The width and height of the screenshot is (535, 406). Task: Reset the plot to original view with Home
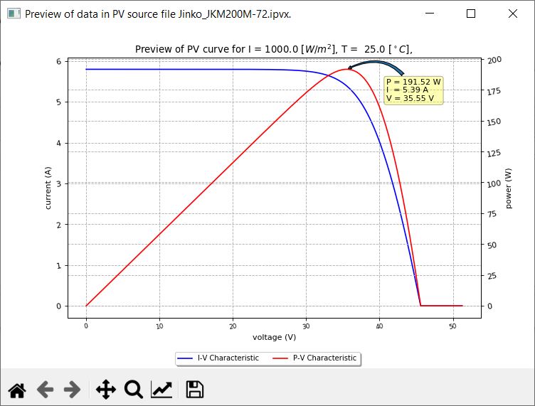coord(17,389)
